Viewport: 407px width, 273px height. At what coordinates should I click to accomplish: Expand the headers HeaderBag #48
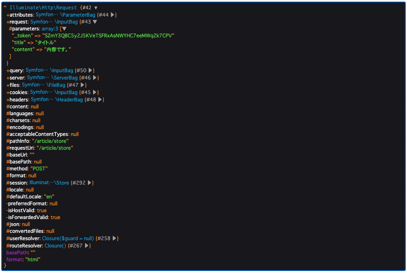(100, 99)
